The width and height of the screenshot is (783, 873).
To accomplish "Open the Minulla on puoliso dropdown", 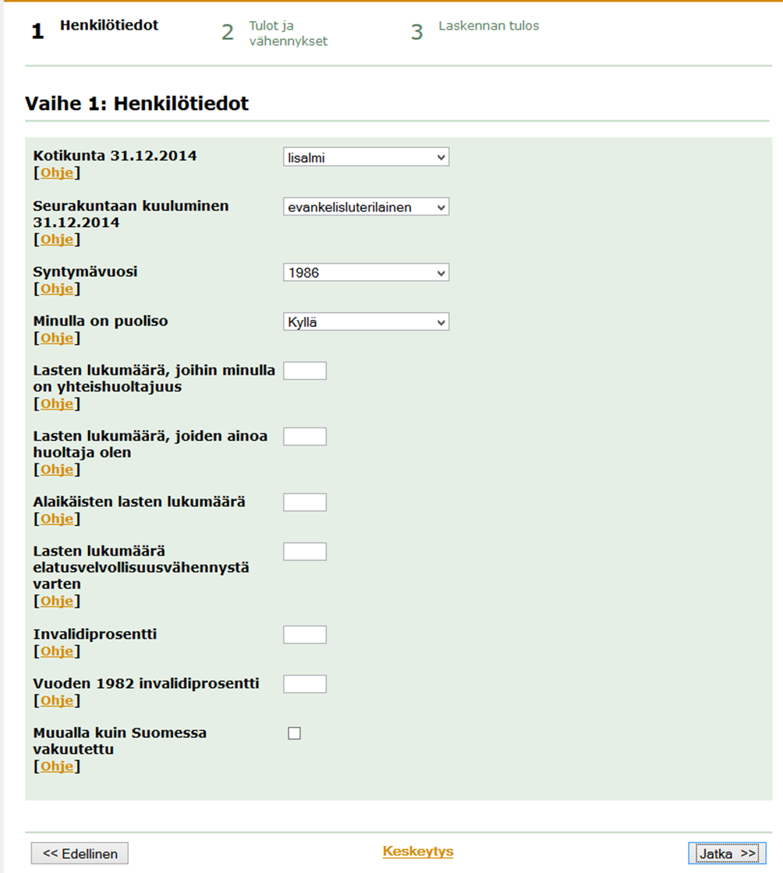I will [366, 321].
